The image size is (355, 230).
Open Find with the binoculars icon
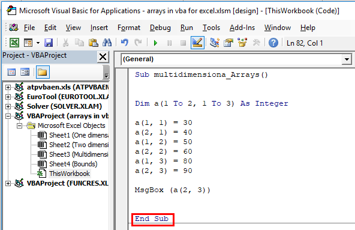pyautogui.click(x=107, y=43)
